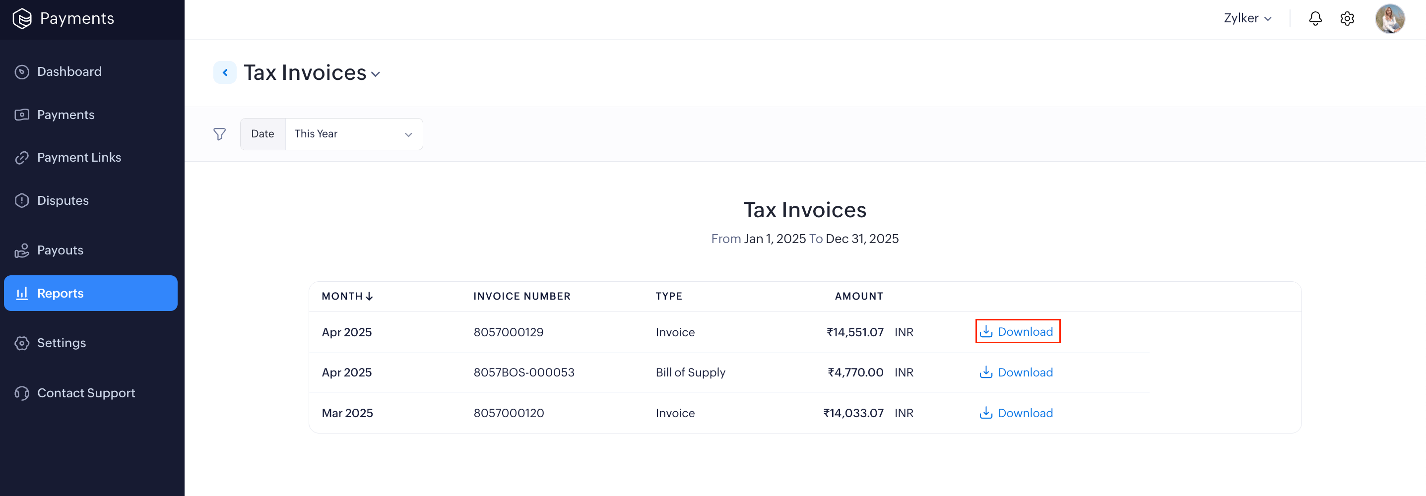Click the user profile avatar
The height and width of the screenshot is (496, 1426).
click(1389, 18)
